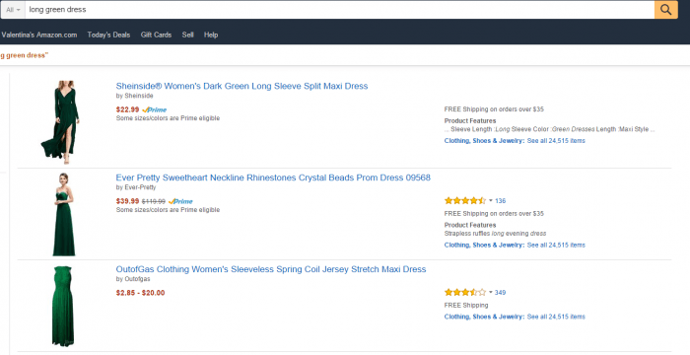Open Gift Cards page
This screenshot has height=355, width=690.
point(156,35)
